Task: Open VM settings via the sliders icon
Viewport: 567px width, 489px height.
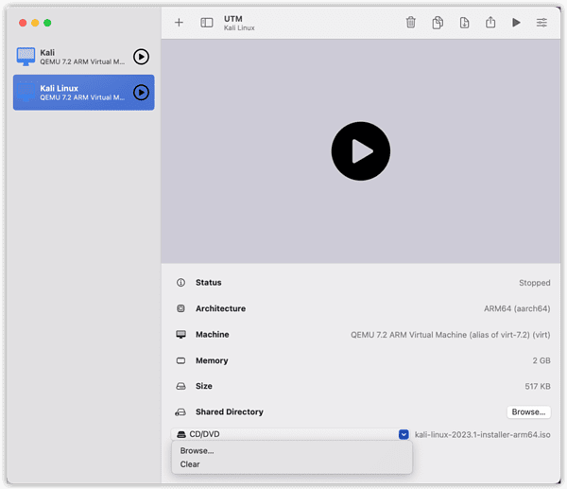Action: tap(541, 23)
